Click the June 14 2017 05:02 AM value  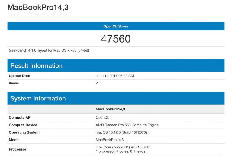pyautogui.click(x=115, y=76)
